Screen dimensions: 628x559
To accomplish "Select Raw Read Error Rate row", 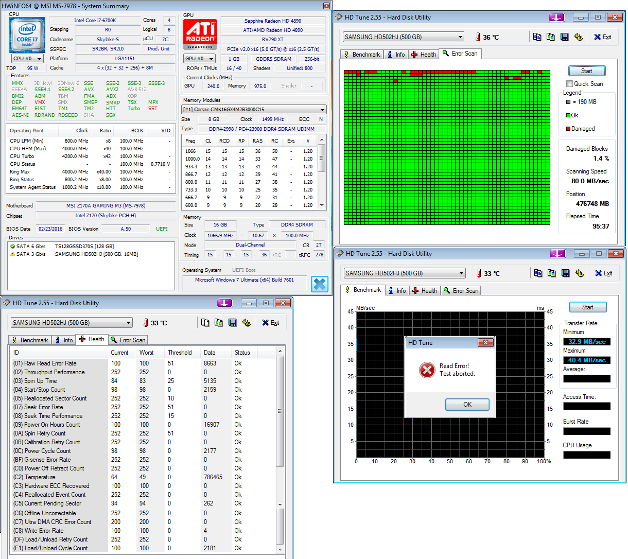I will [x=143, y=363].
